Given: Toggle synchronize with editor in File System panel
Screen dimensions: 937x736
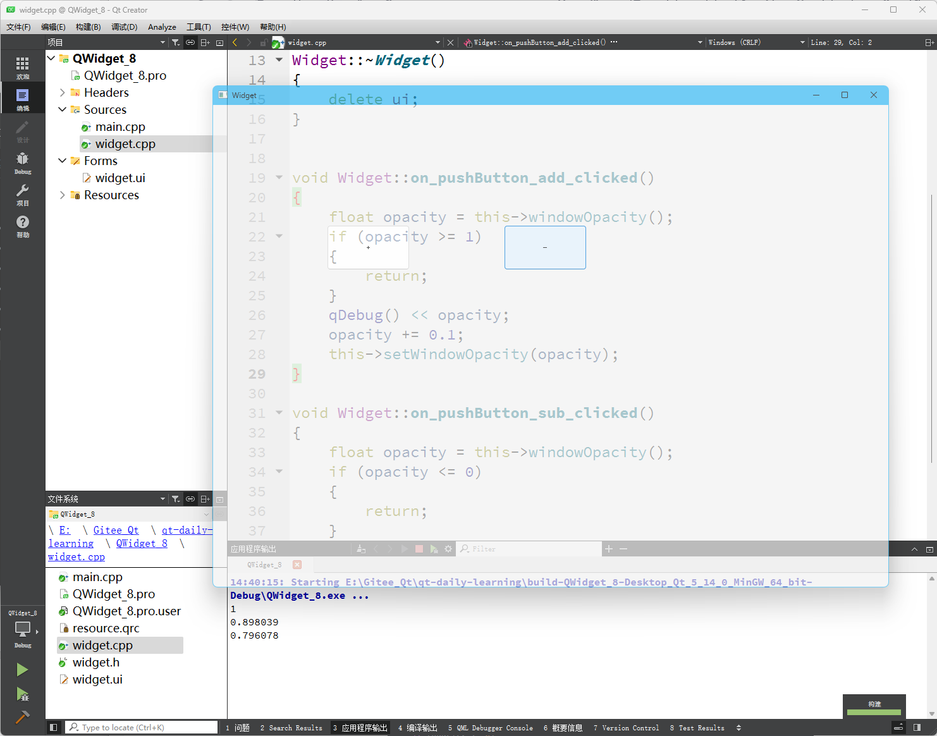Looking at the screenshot, I should point(190,499).
